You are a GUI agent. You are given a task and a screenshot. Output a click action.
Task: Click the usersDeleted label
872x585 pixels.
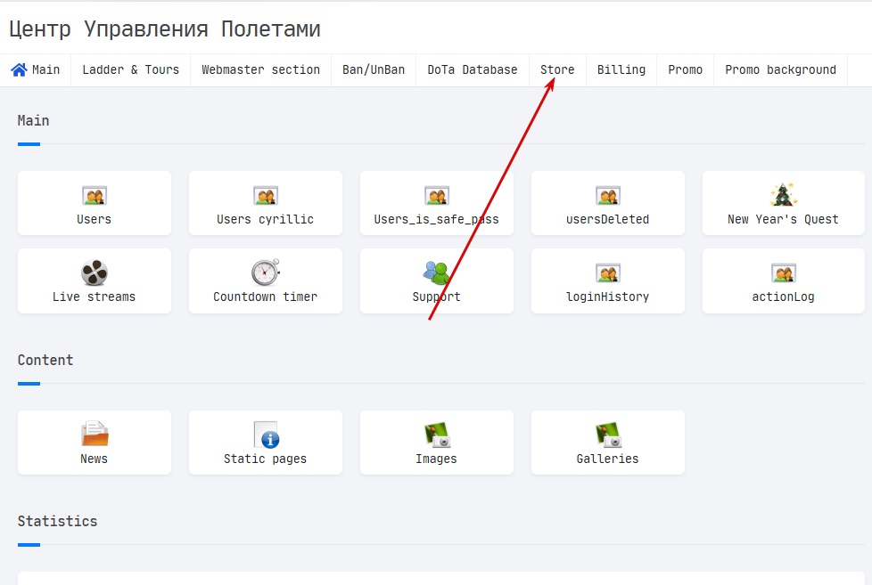tap(608, 219)
